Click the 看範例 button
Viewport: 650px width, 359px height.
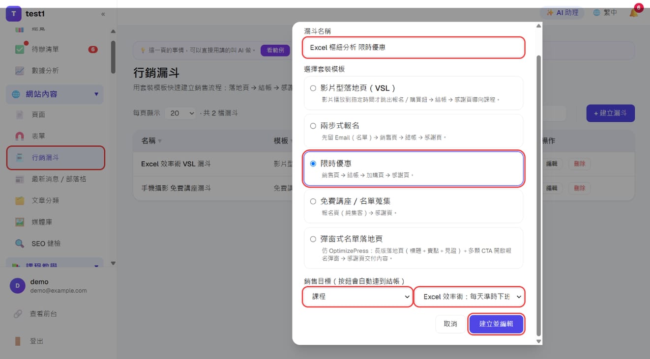[275, 50]
